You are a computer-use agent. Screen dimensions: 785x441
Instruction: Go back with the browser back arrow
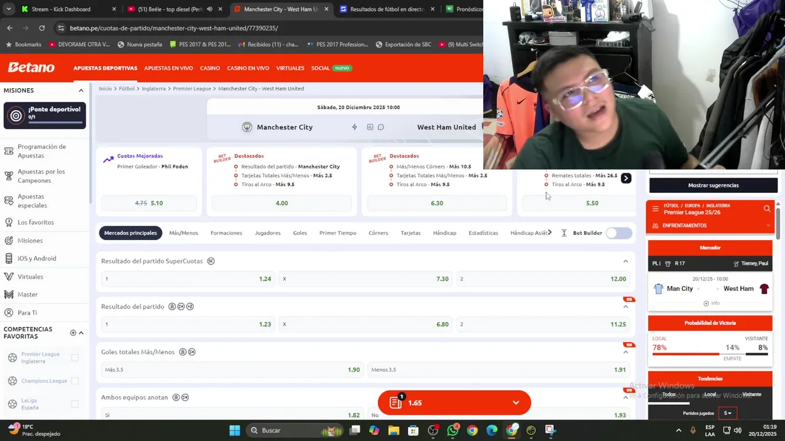point(10,28)
